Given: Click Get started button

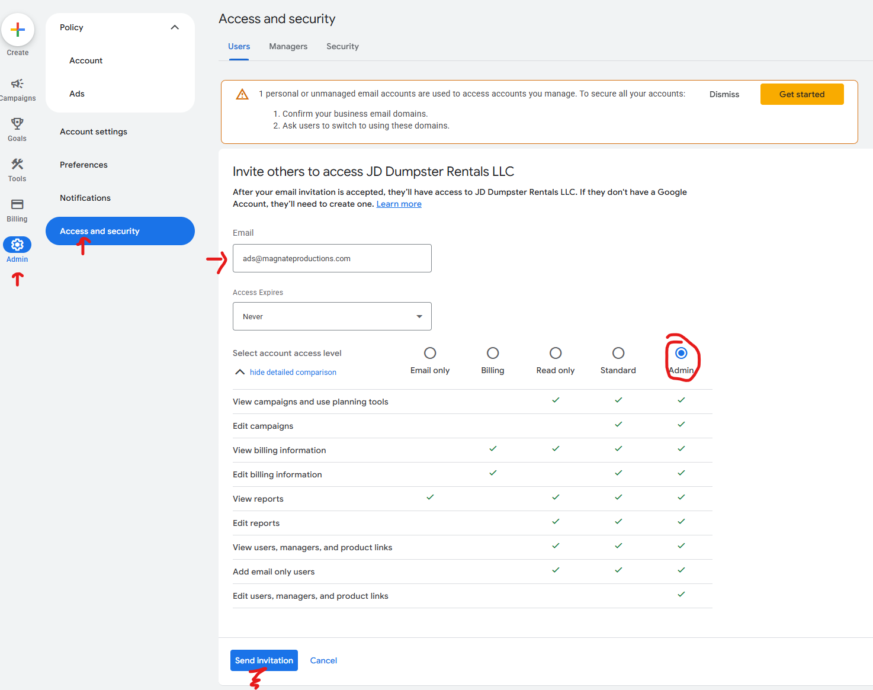Looking at the screenshot, I should click(802, 94).
